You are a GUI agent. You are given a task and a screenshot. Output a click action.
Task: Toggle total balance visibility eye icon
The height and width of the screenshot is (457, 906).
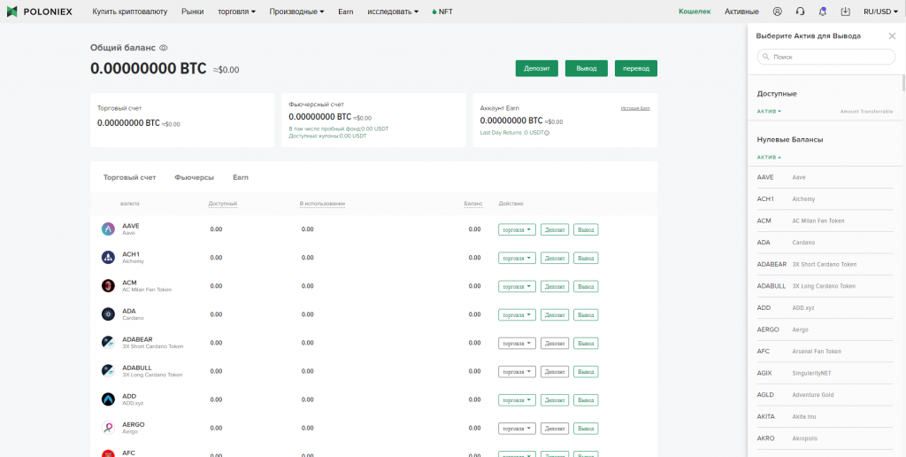[164, 48]
